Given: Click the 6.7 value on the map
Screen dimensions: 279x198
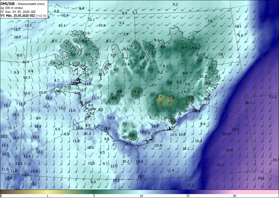Looking at the screenshot, I should tap(116, 70).
